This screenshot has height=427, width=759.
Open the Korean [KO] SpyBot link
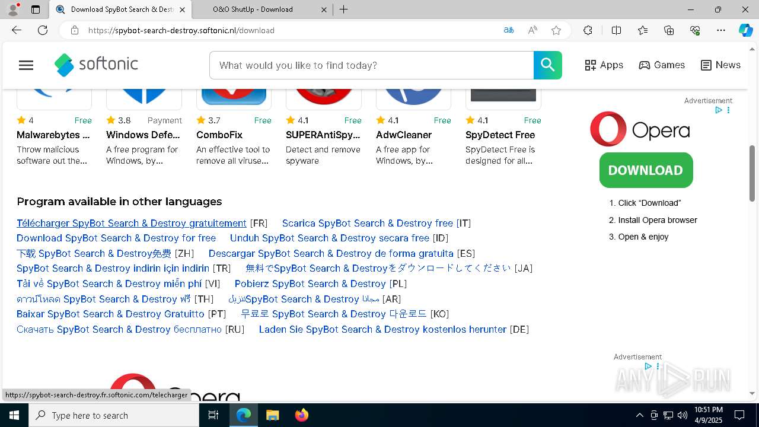[x=334, y=314]
